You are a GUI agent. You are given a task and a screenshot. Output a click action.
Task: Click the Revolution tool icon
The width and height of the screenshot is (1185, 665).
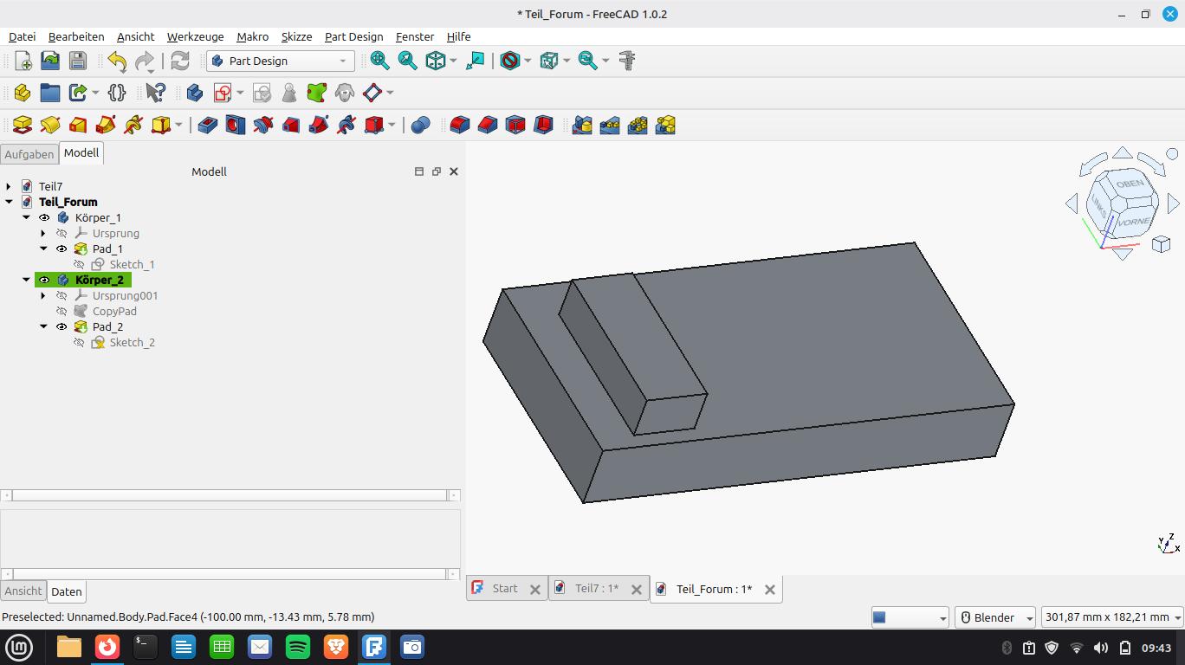coord(50,126)
